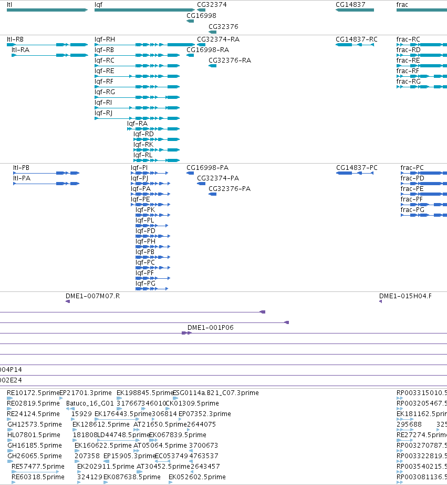Select the lqf-PG protein label
The image size is (447, 485).
[145, 284]
